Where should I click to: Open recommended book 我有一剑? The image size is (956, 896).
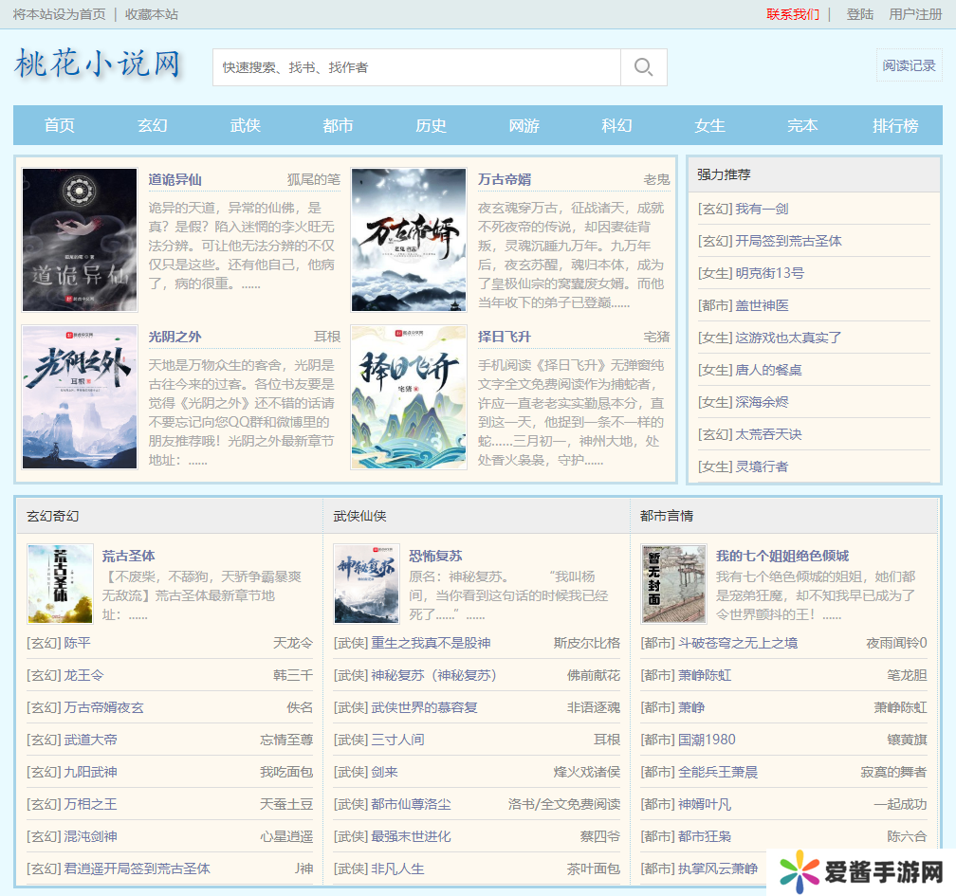click(762, 209)
